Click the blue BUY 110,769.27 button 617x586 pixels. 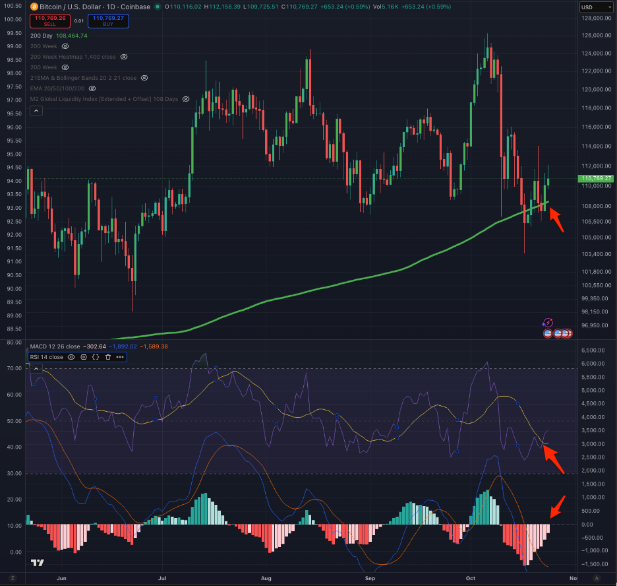pos(108,21)
